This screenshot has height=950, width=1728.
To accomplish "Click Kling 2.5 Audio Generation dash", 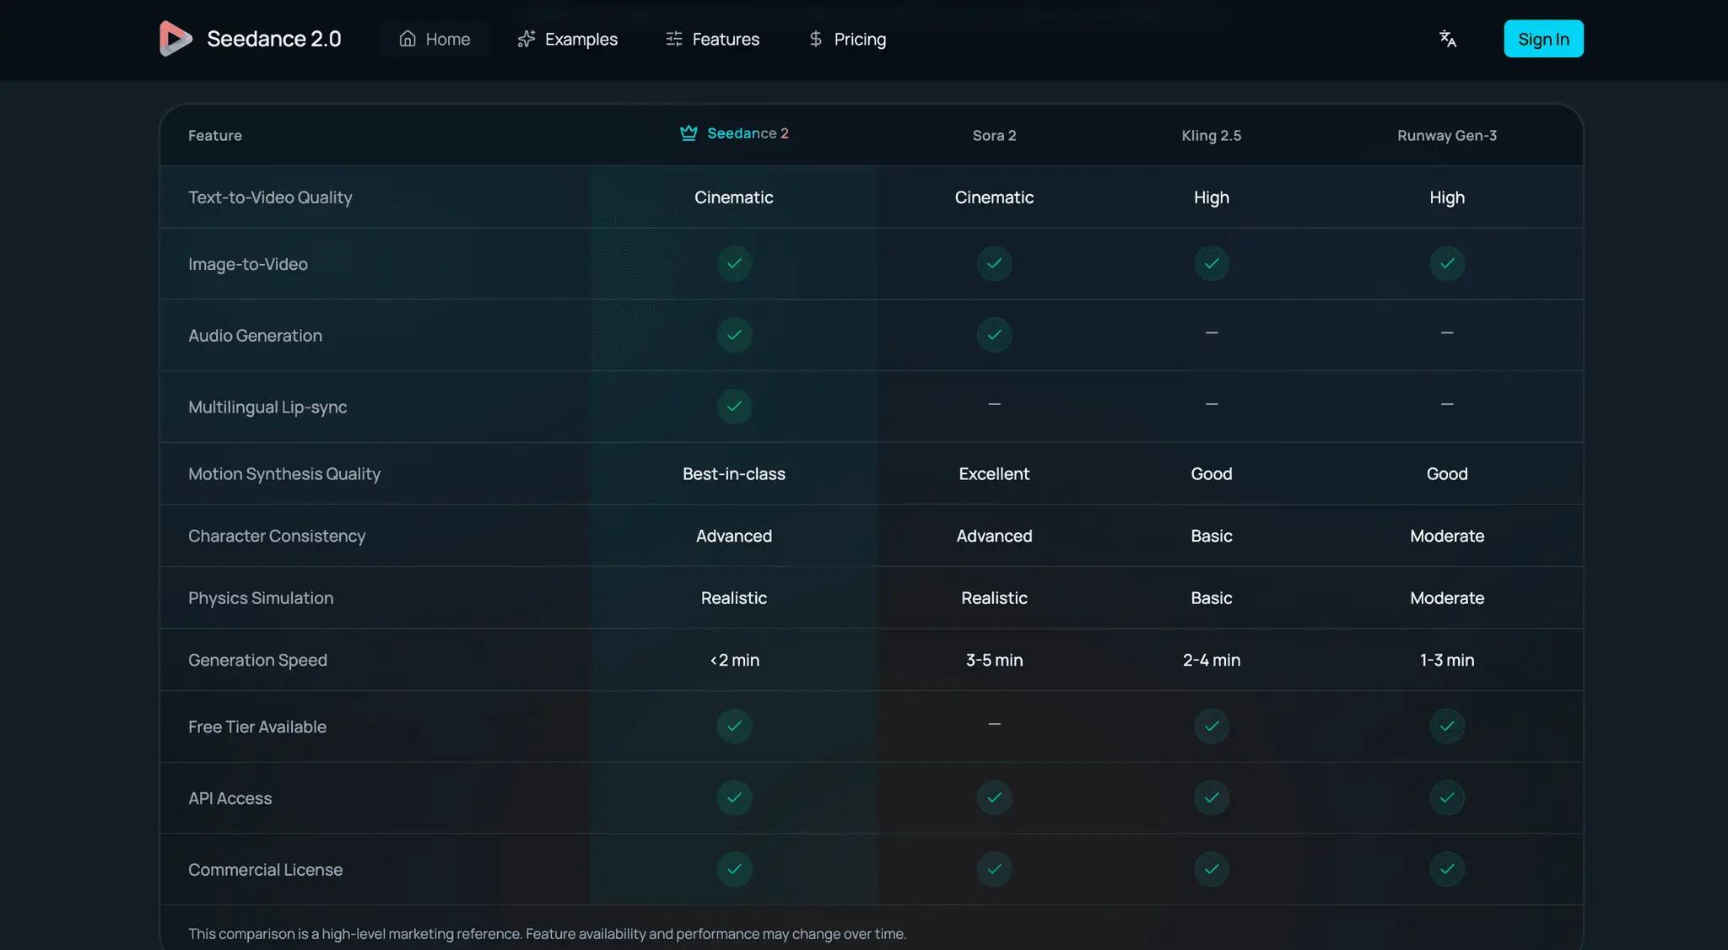I will (1212, 333).
